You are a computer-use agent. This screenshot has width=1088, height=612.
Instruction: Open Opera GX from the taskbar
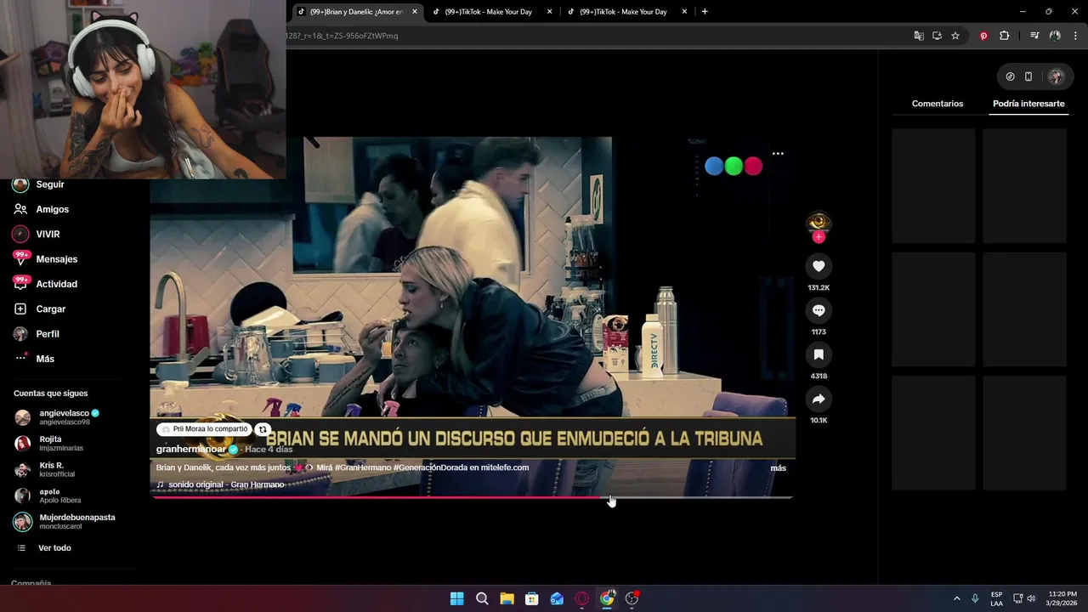click(x=582, y=598)
